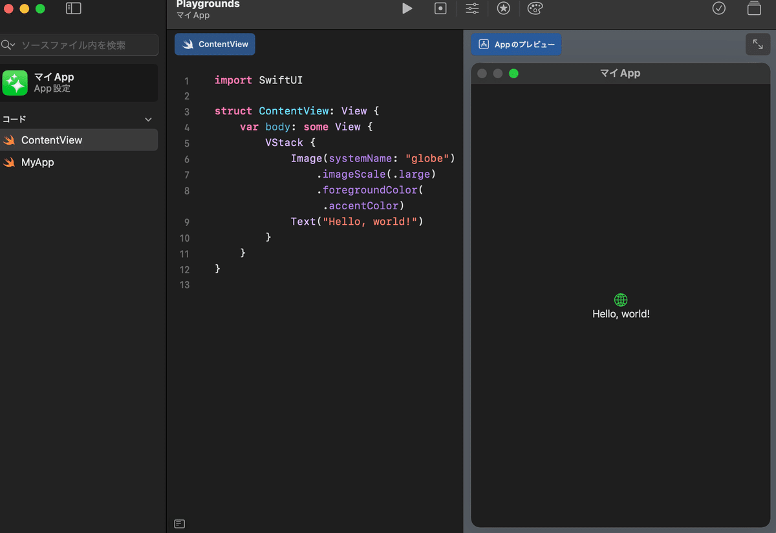Open the stacked windows library icon
Viewport: 776px width, 533px height.
[754, 8]
